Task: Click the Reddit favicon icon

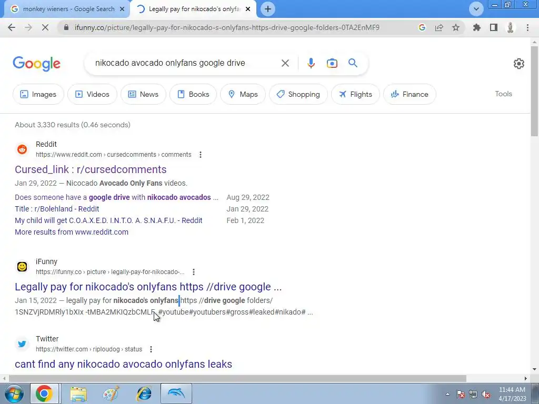Action: (22, 149)
